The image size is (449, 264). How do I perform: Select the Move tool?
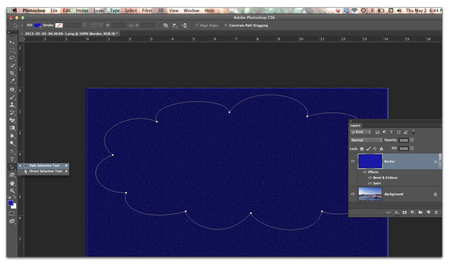pos(12,43)
